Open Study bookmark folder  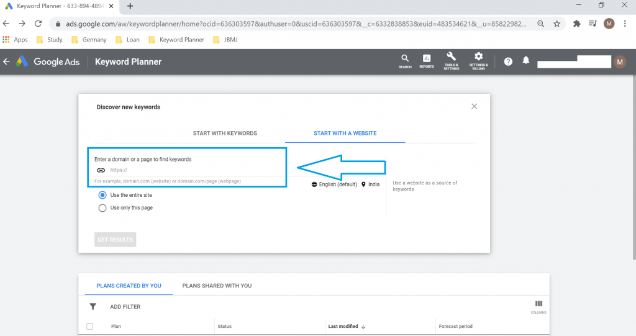[x=50, y=39]
